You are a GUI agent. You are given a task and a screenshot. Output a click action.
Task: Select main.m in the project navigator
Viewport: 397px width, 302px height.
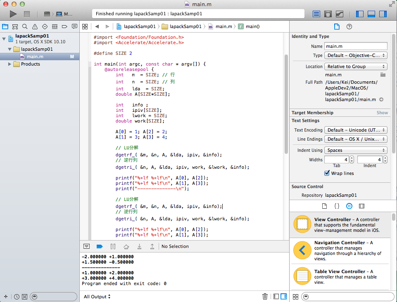coord(35,57)
